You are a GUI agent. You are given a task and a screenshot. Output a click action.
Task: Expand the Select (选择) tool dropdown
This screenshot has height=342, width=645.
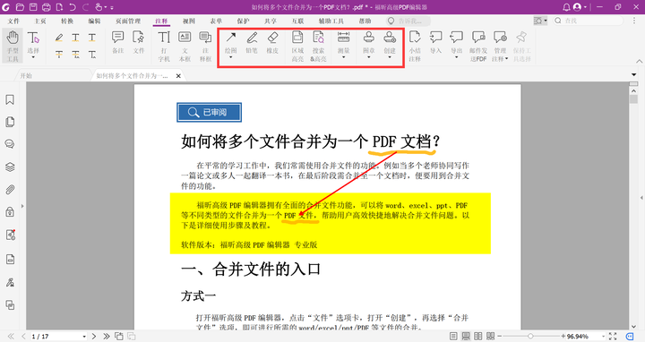tap(33, 57)
